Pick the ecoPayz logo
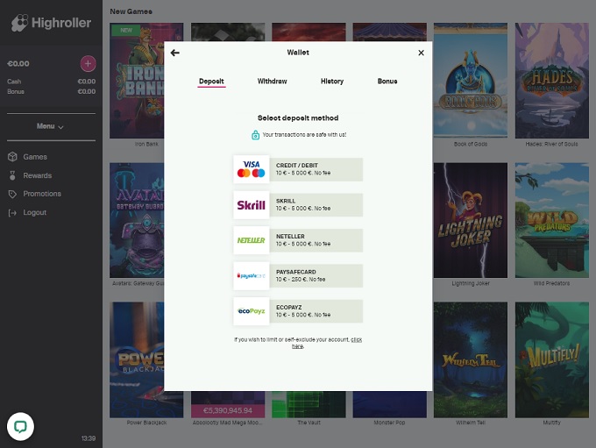Image resolution: width=596 pixels, height=448 pixels. (x=252, y=311)
